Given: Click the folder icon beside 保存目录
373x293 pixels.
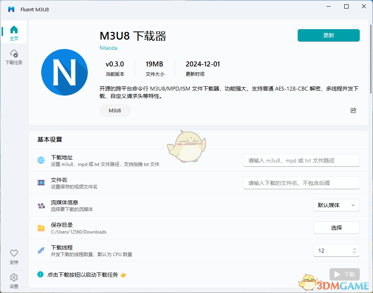Looking at the screenshot, I should (41, 228).
